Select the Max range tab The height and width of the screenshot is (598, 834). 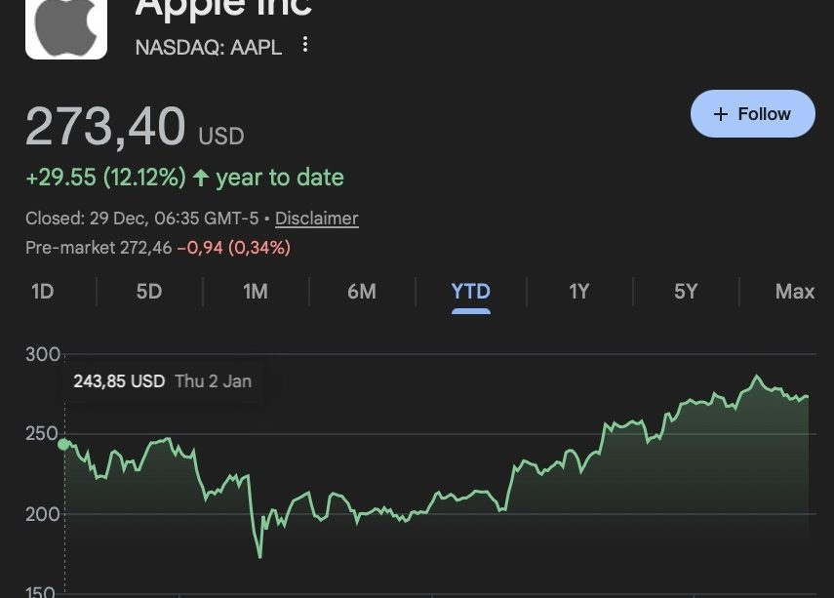tap(794, 292)
